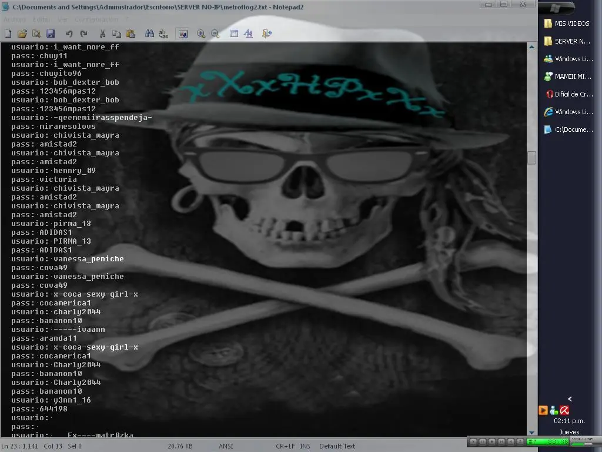Click the Browse file magnifier icon
This screenshot has width=602, height=452.
[x=36, y=34]
